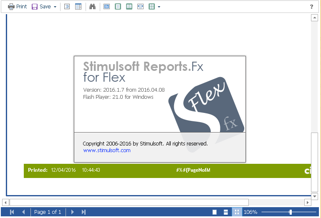Open the help question mark
This screenshot has height=218, width=321.
click(x=311, y=7)
